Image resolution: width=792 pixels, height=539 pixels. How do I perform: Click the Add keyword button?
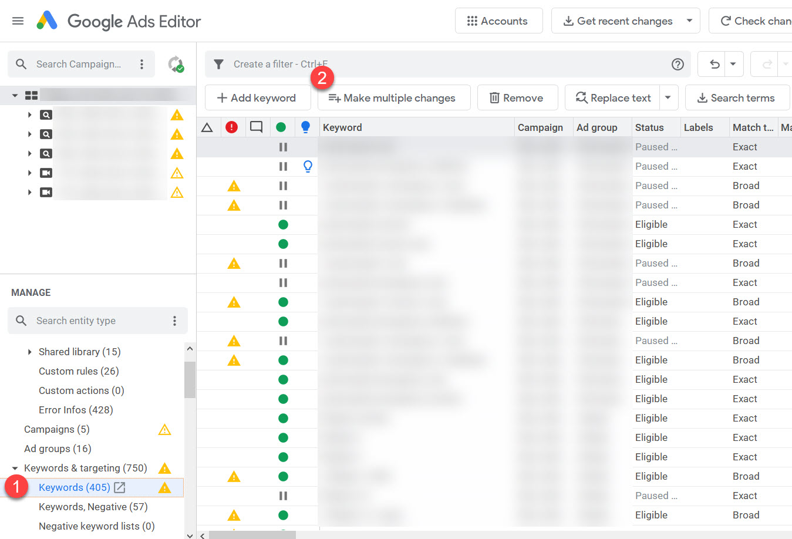tap(257, 97)
